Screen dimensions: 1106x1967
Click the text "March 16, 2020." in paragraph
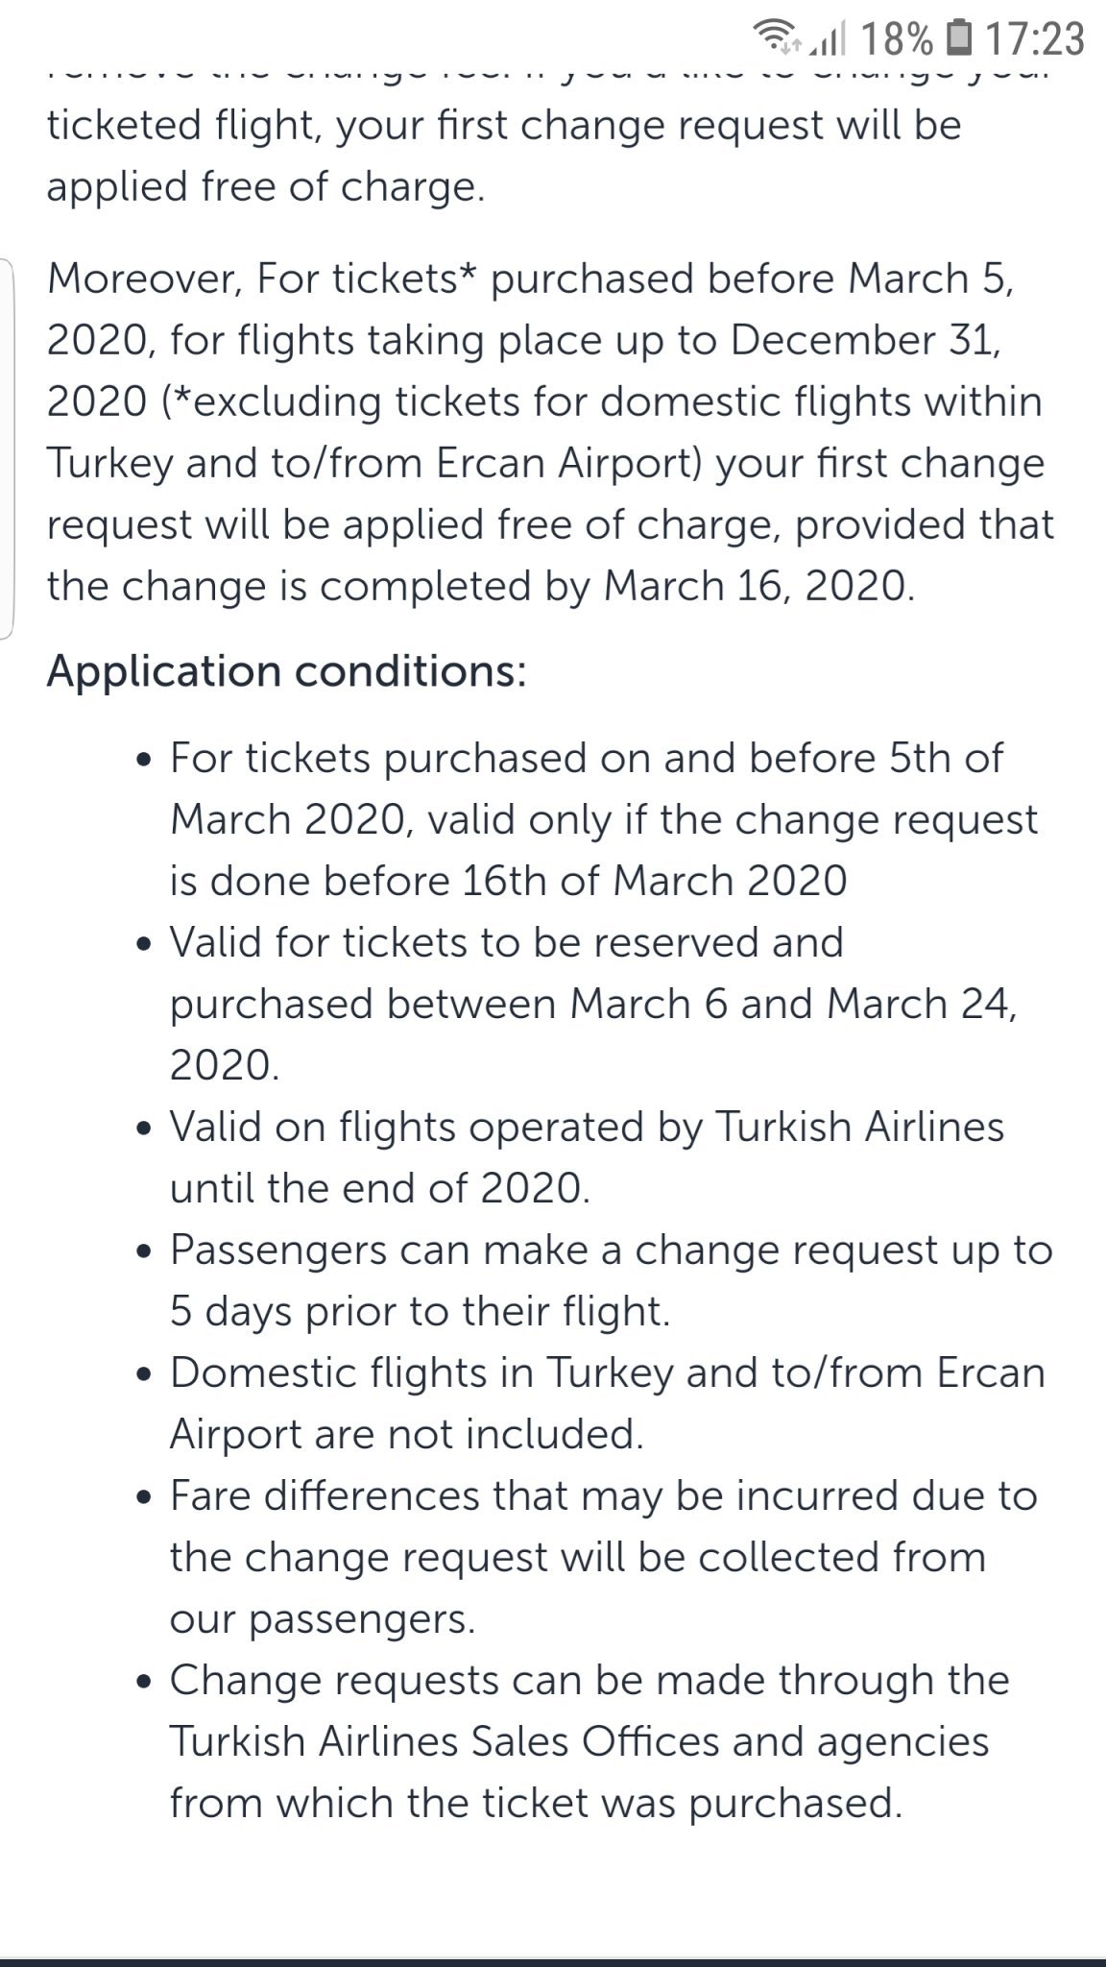[758, 586]
